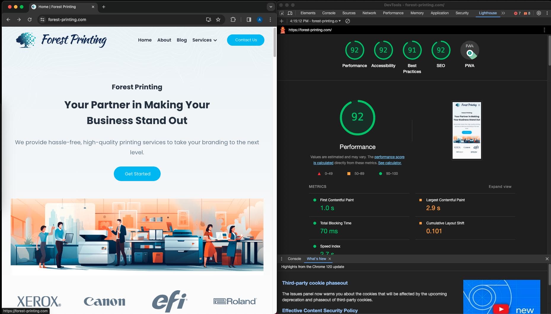Viewport: 551px width, 314px height.
Task: Toggle the device toolbar icon
Action: [290, 13]
